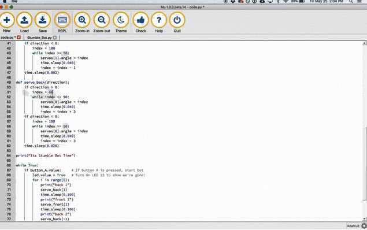367x230 pixels.
Task: Click 'index = index - 3' on line 61
Action: (58, 141)
